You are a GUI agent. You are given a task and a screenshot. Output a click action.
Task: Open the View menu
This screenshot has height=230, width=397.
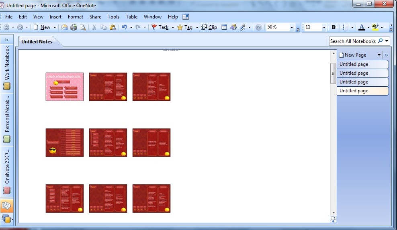click(x=38, y=17)
